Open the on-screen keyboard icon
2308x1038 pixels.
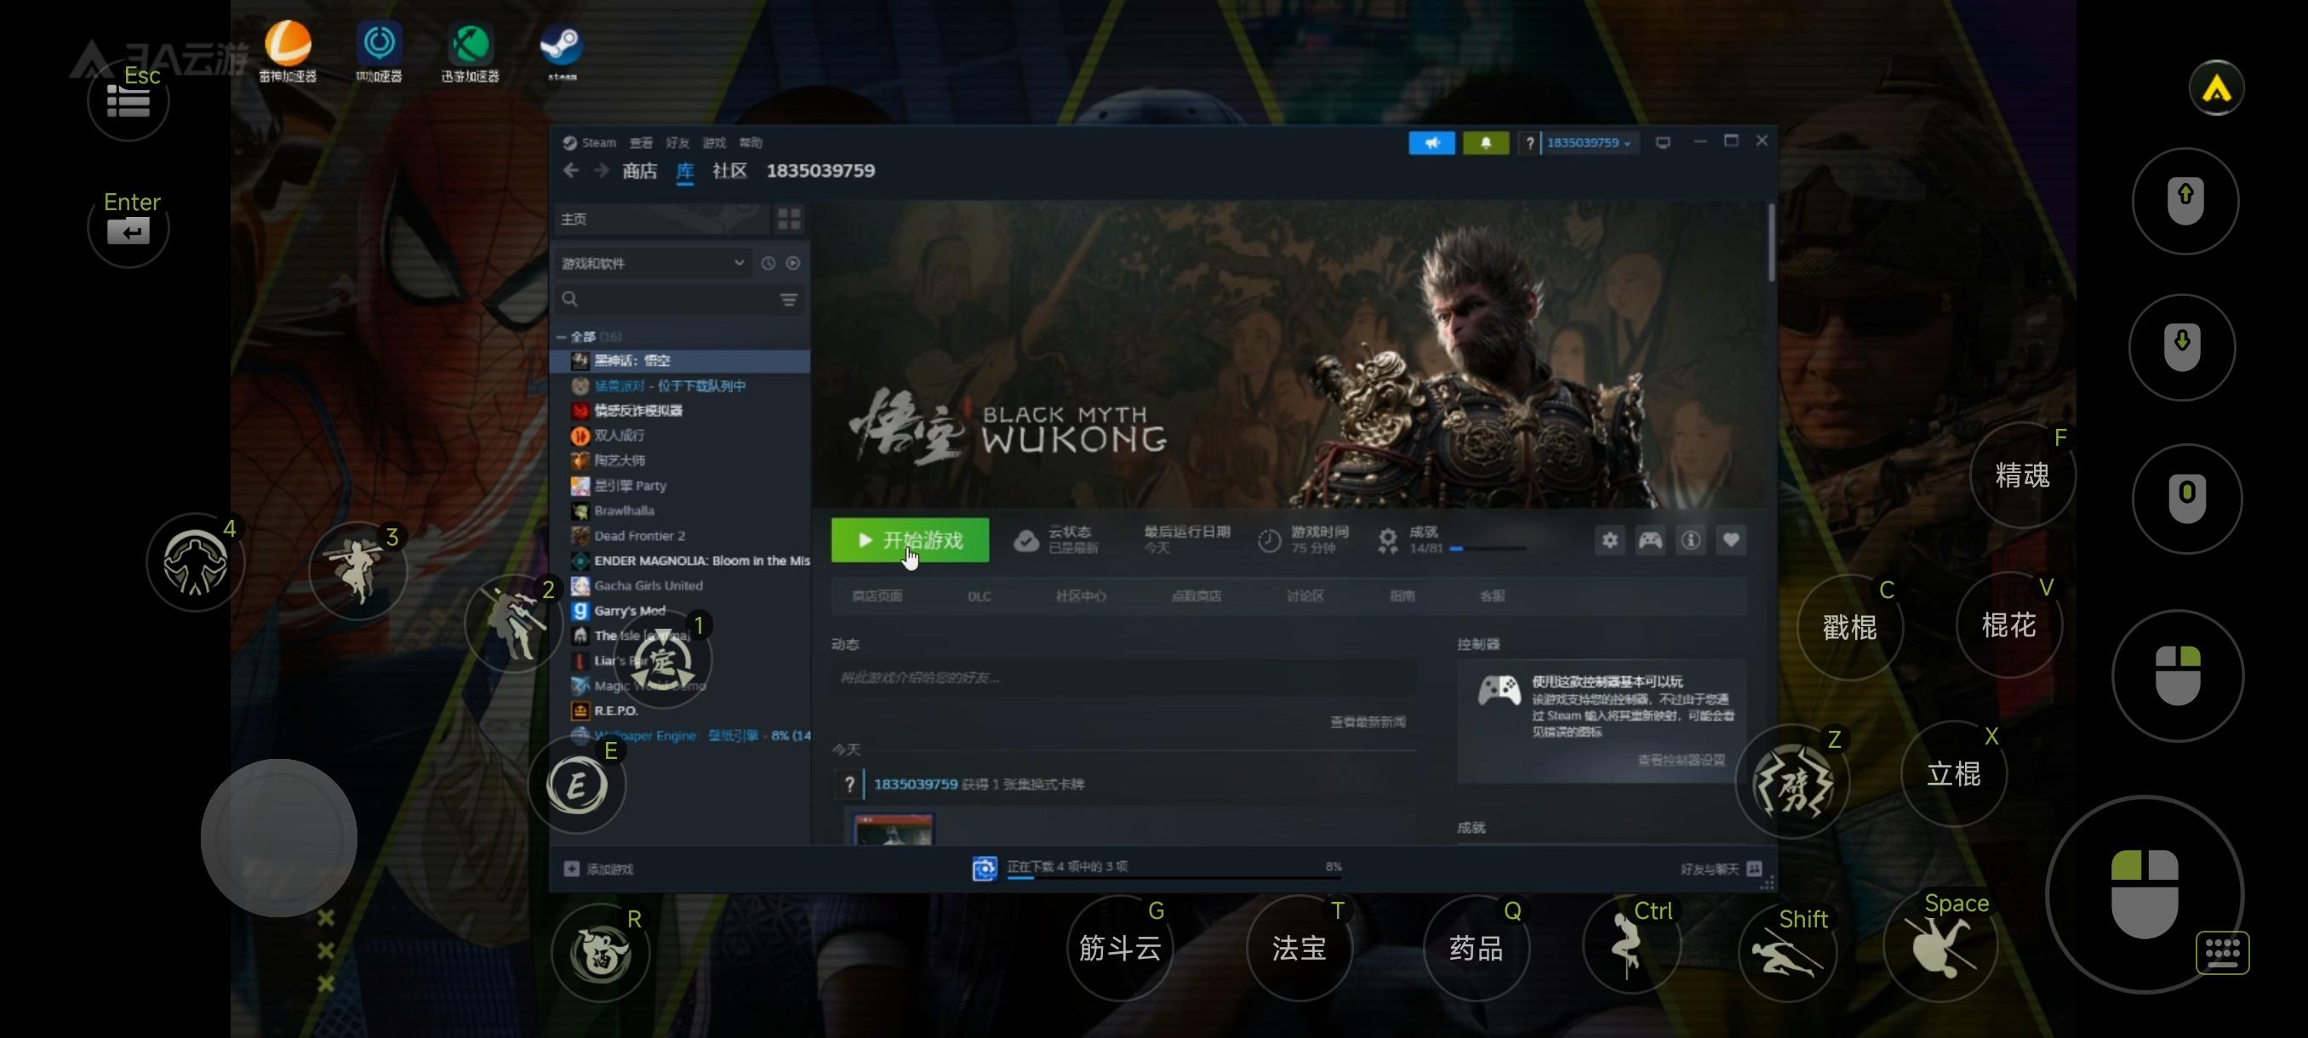[x=2222, y=951]
